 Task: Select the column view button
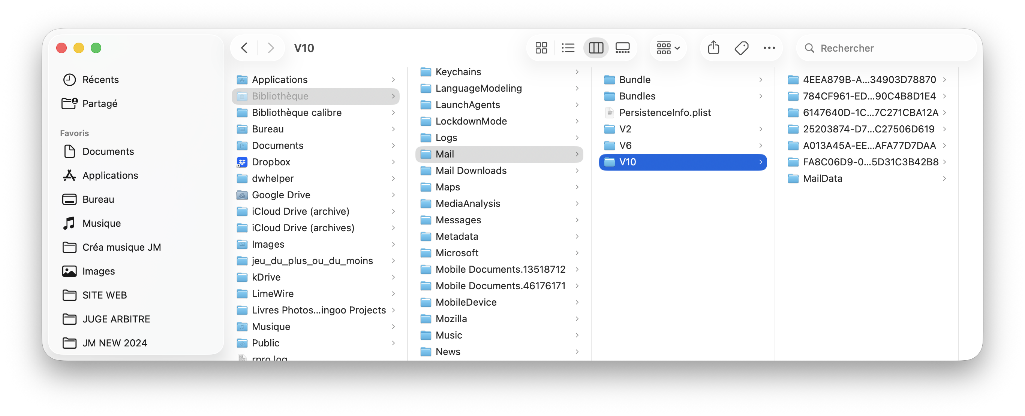pos(596,48)
